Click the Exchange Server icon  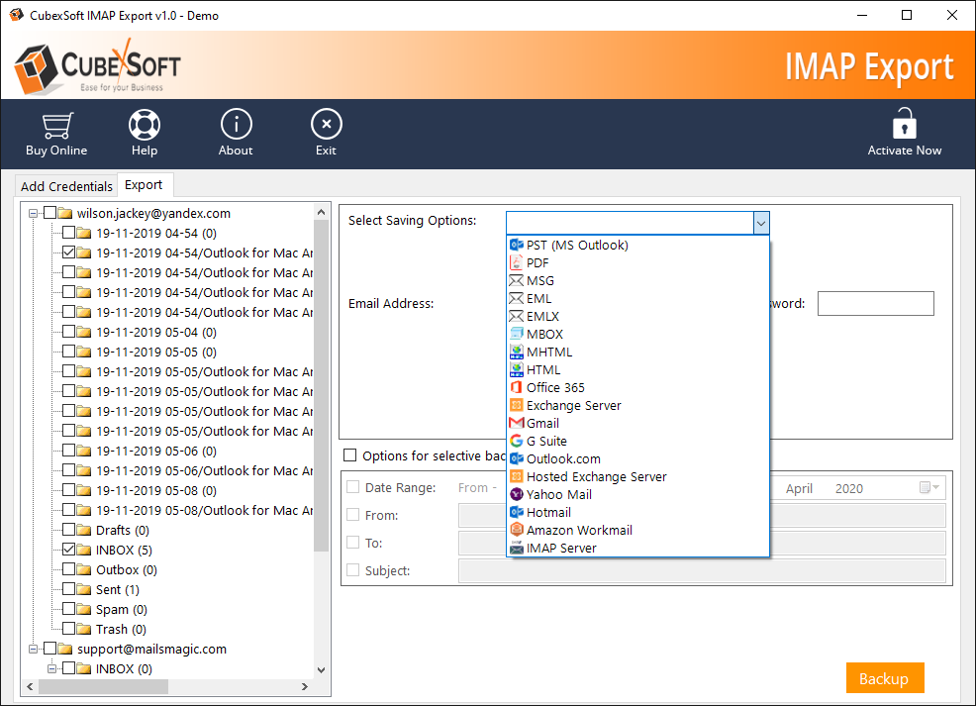click(x=517, y=405)
